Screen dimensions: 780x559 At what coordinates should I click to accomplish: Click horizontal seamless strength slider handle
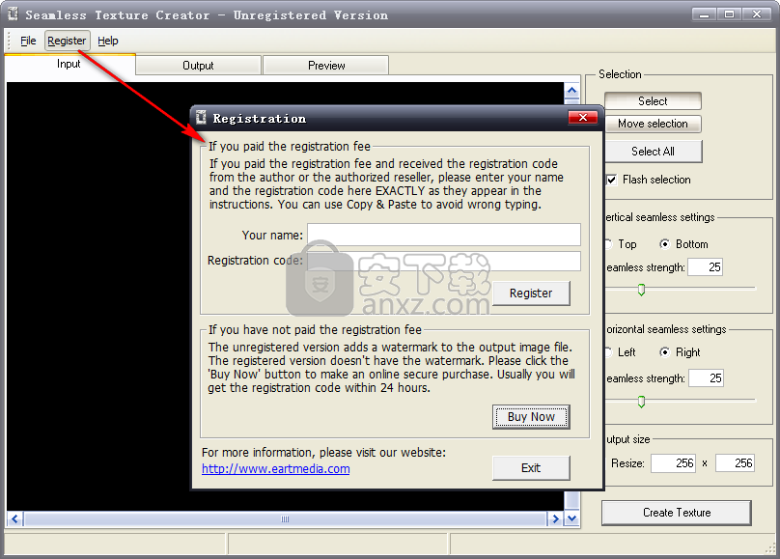point(641,402)
